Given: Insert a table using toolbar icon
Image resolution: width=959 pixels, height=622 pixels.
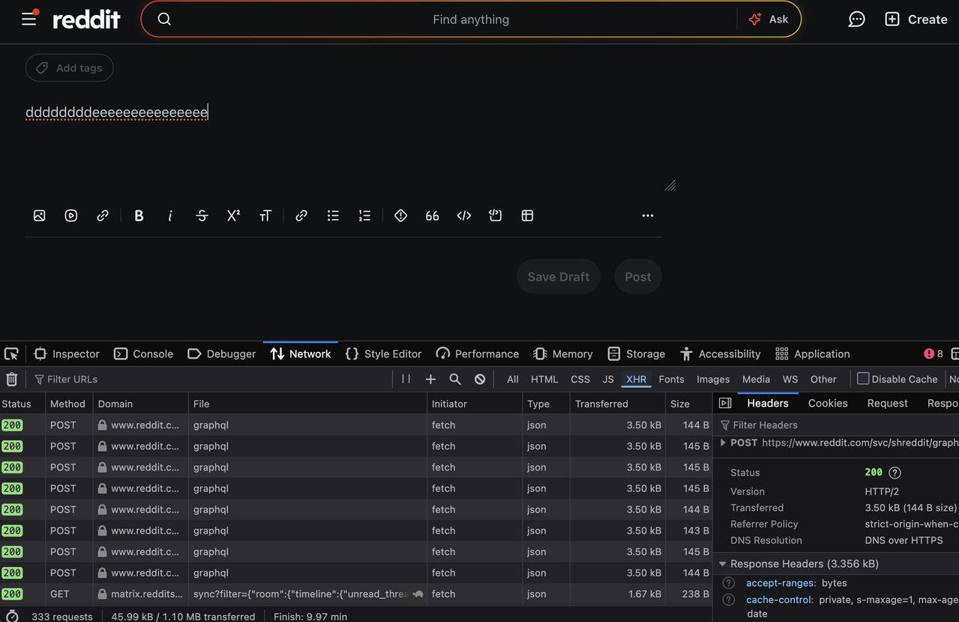Looking at the screenshot, I should tap(527, 215).
